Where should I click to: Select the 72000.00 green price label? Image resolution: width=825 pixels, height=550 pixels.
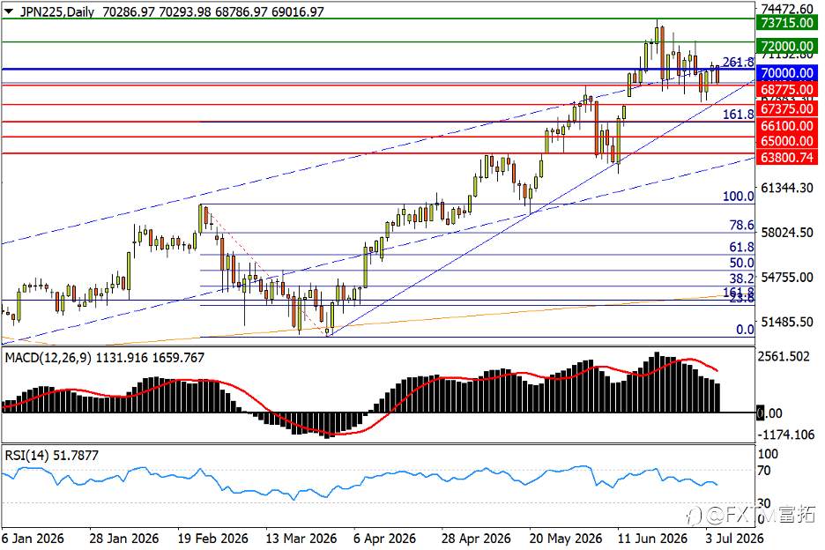click(786, 46)
